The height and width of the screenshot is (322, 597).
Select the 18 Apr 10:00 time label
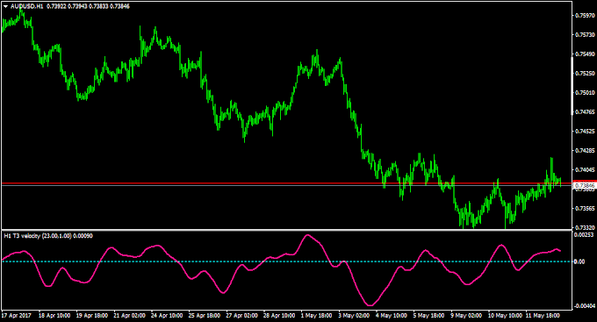54,316
